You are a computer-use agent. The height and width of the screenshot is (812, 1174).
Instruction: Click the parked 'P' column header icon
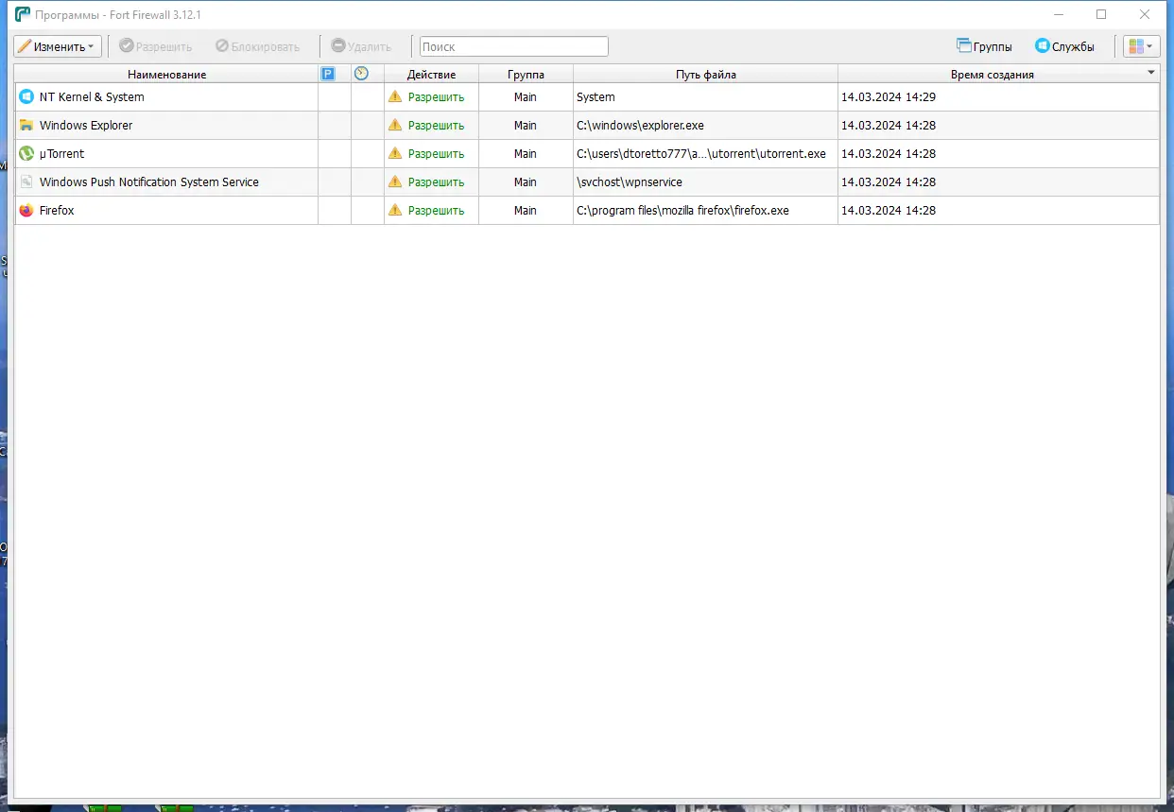pos(328,74)
